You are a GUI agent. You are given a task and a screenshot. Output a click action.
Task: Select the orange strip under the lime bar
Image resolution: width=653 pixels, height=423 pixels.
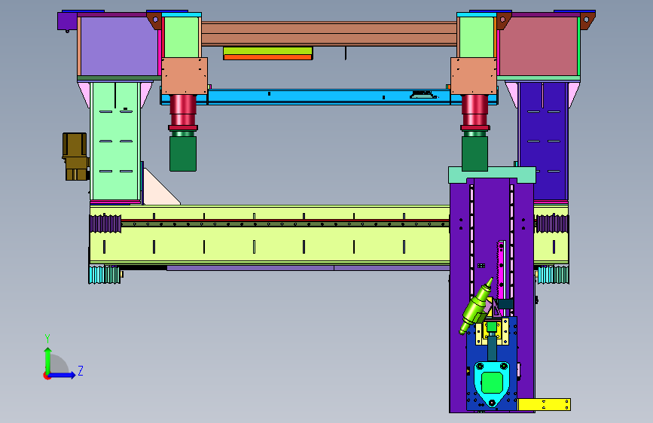(268, 57)
